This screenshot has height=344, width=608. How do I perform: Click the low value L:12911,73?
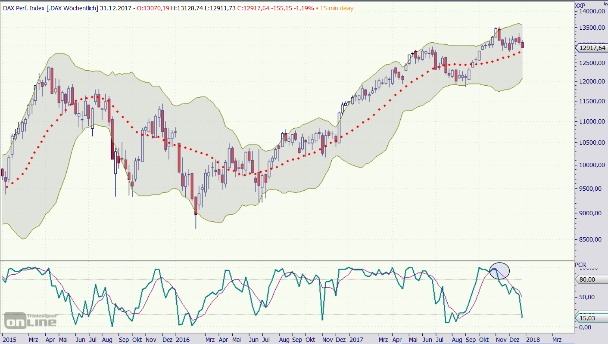point(221,8)
